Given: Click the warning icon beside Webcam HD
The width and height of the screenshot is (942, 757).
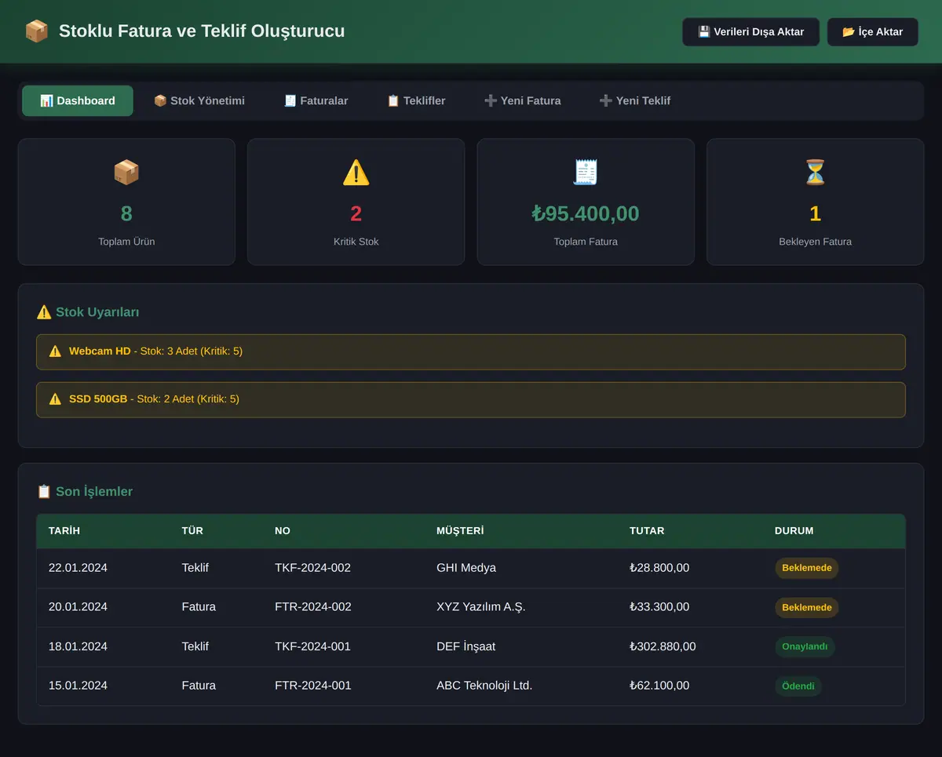Looking at the screenshot, I should [55, 351].
